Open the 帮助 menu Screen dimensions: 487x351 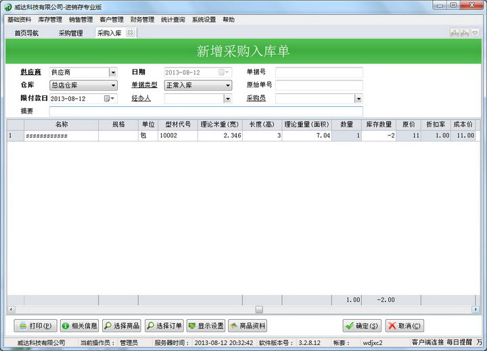coord(229,20)
